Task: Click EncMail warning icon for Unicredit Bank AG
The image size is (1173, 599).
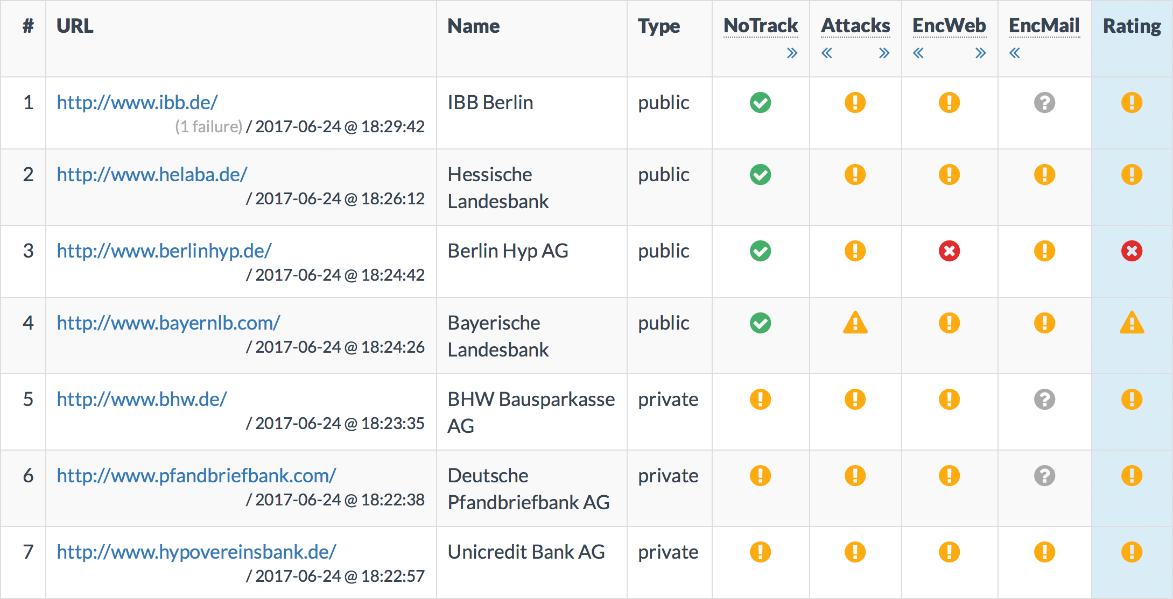Action: pyautogui.click(x=1044, y=552)
